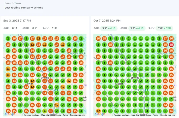Click the Smyrna label on the Sep 3 map
Screen dimensions: 179x118
click(x=45, y=78)
